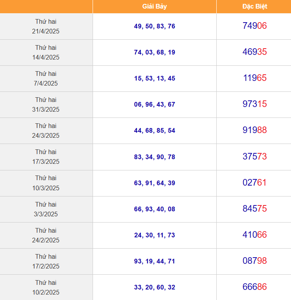Click Giải Bảy numbers 44, 68, 85, 54
This screenshot has width=291, height=300.
coord(154,131)
